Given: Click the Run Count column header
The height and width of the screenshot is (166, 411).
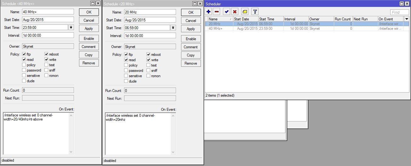Looking at the screenshot, I should 343,19.
